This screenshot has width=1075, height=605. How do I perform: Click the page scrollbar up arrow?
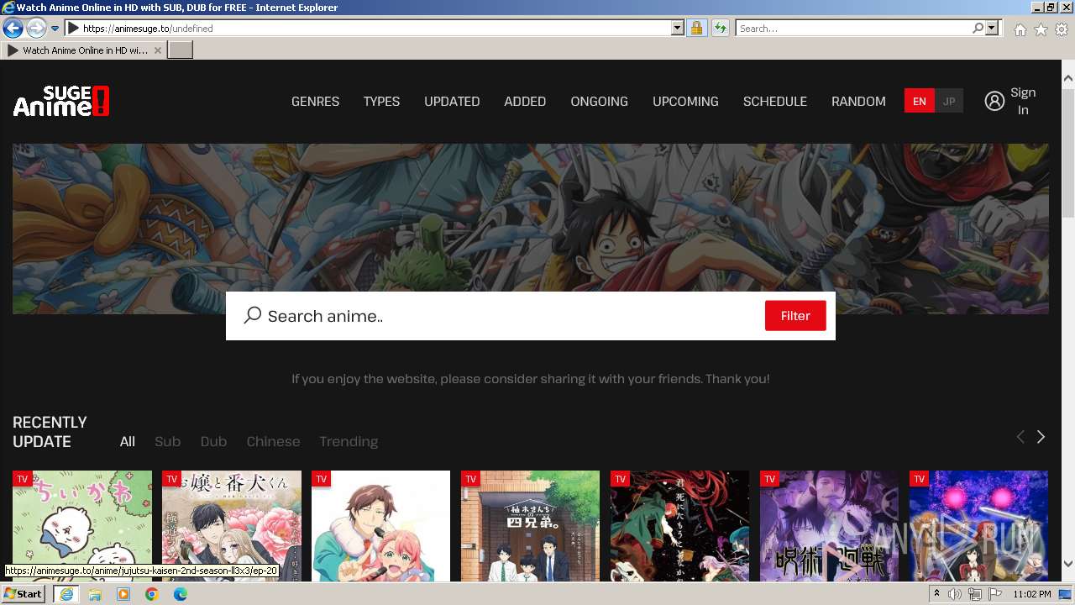pos(1067,78)
